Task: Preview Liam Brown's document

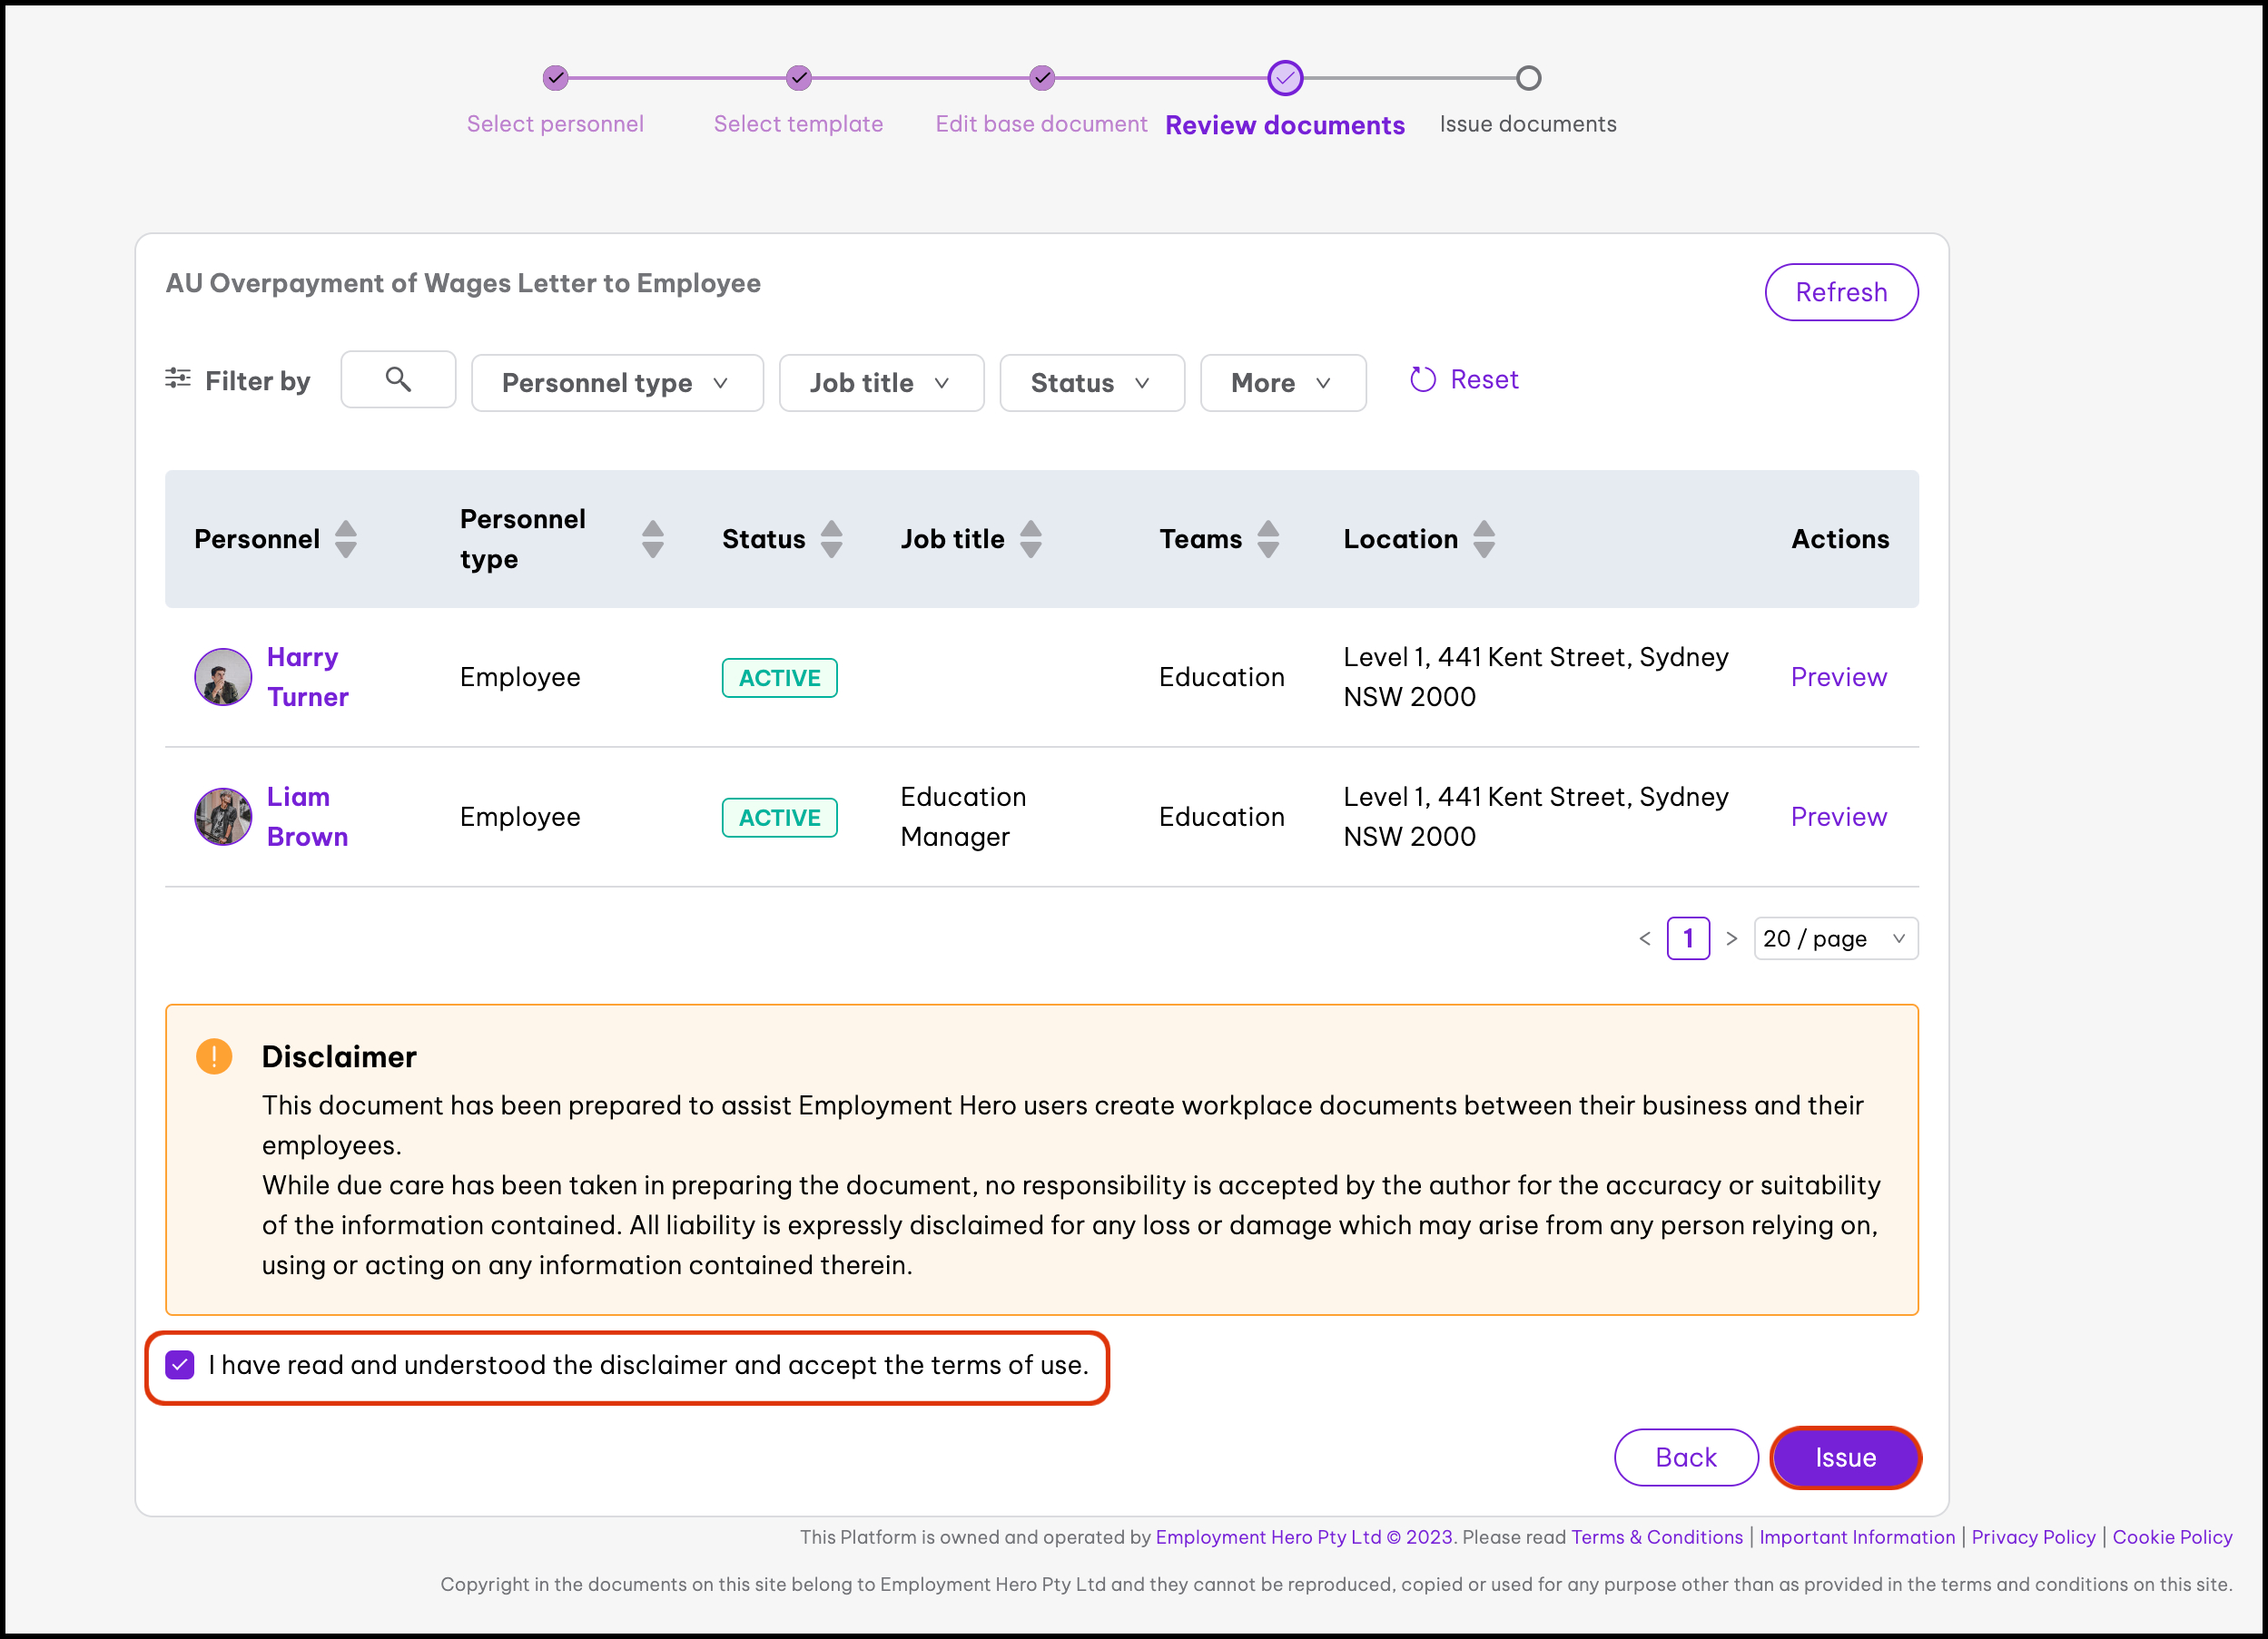Action: click(x=1838, y=817)
